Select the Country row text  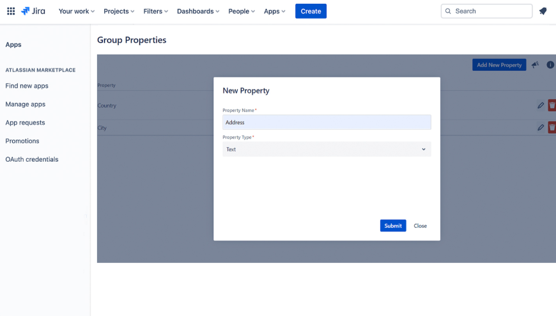(107, 106)
